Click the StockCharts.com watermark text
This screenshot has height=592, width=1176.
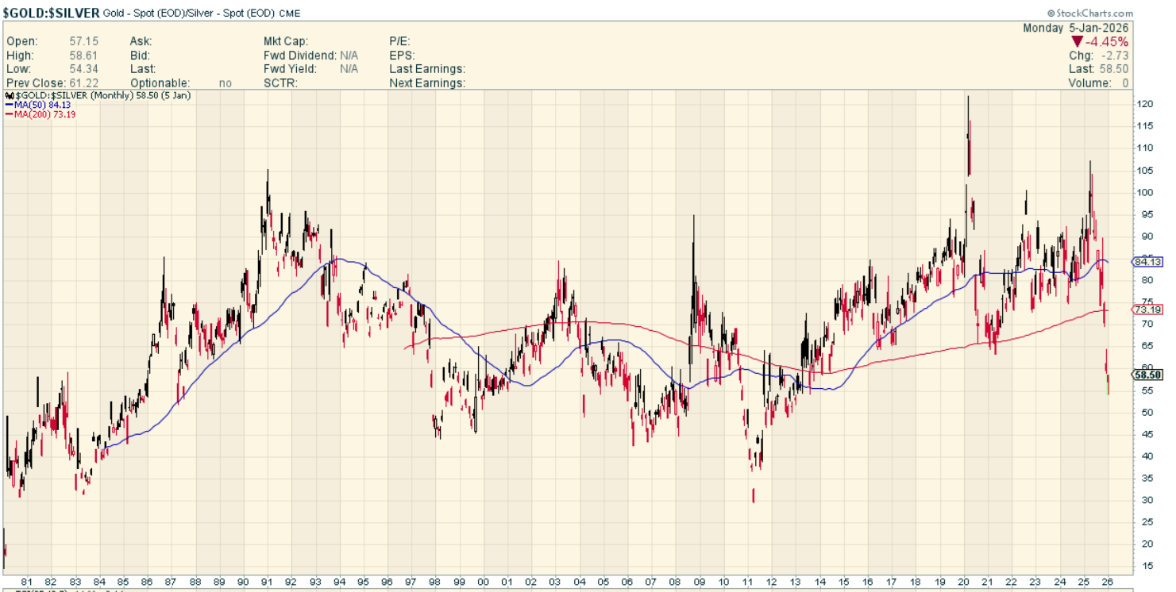(1094, 13)
